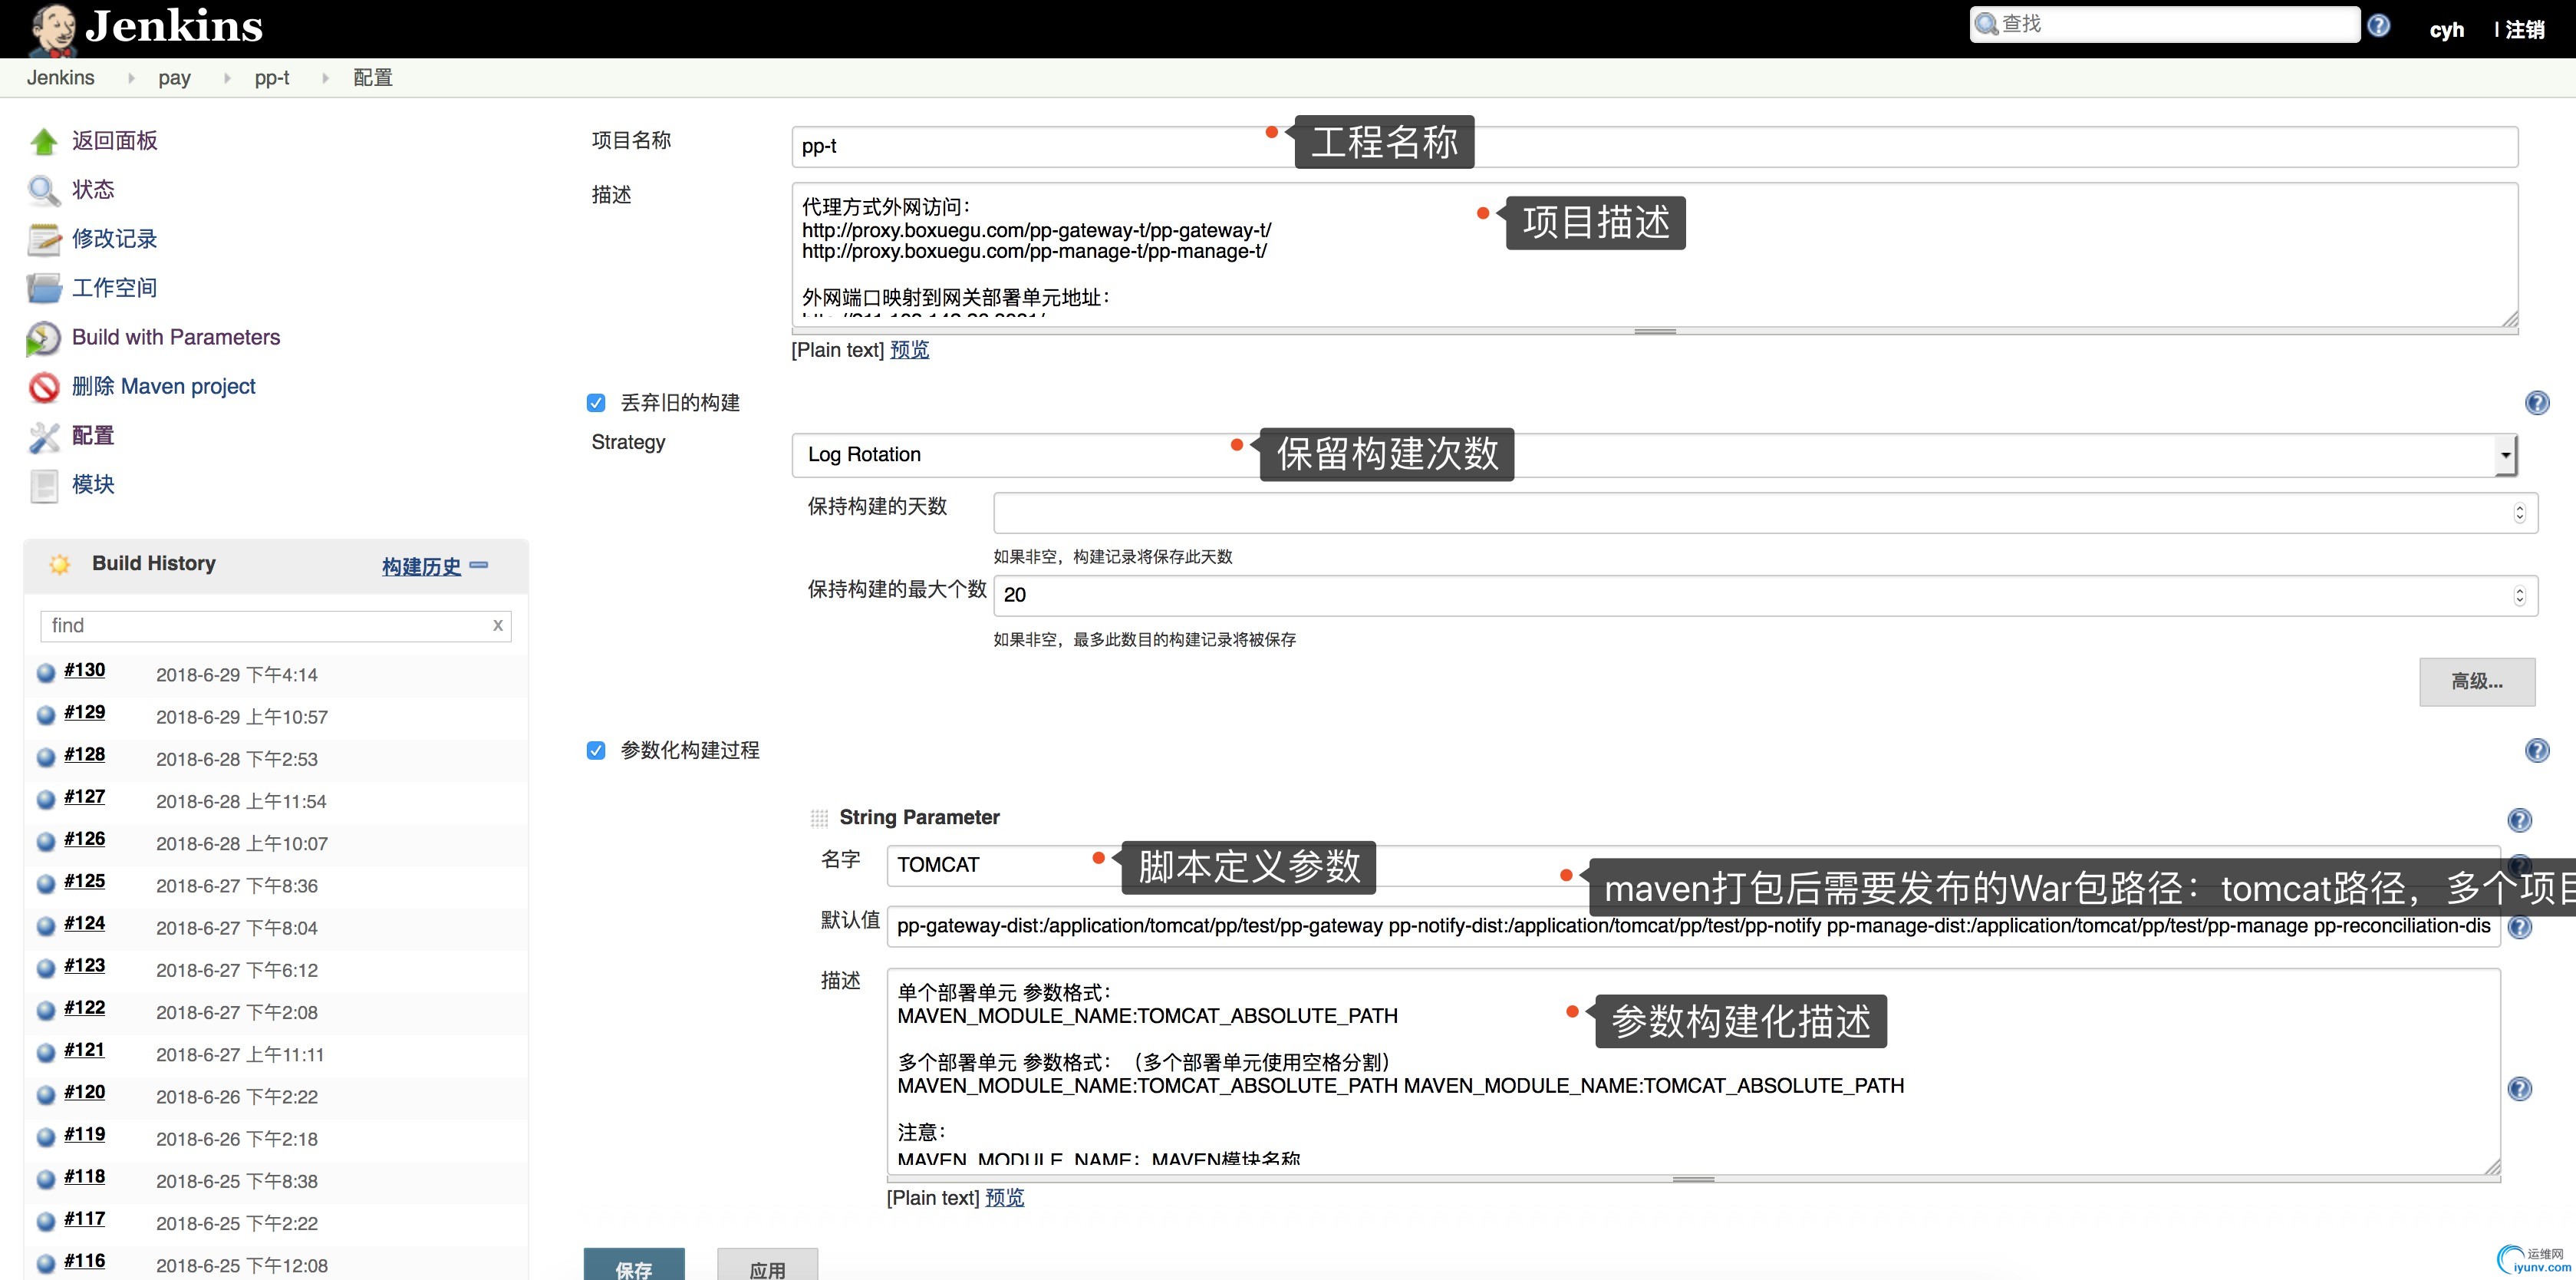Click the pp-t breadcrumb
The image size is (2576, 1280).
(x=272, y=78)
